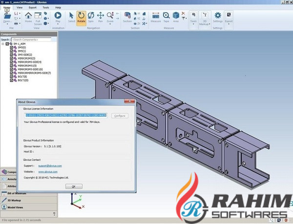293x224 pixels.
Task: Switch to the View ribbon tab
Action: [x=20, y=8]
